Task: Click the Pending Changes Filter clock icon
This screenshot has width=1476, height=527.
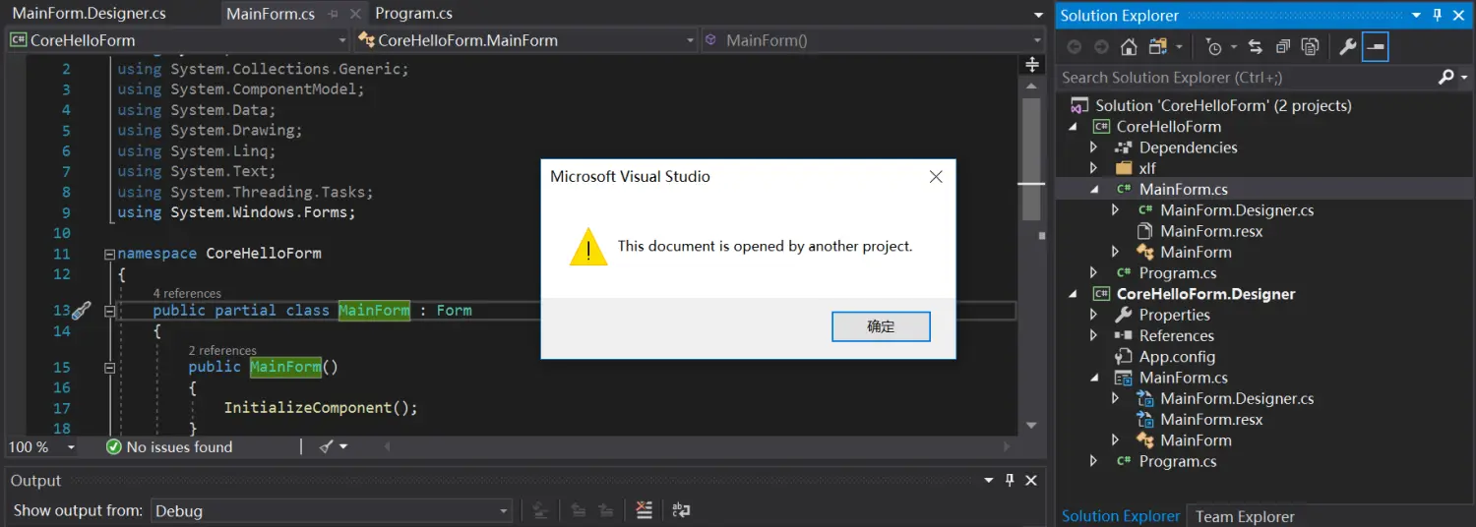Action: point(1214,46)
